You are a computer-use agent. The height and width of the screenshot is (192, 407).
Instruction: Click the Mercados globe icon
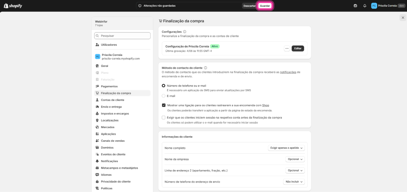click(x=97, y=127)
